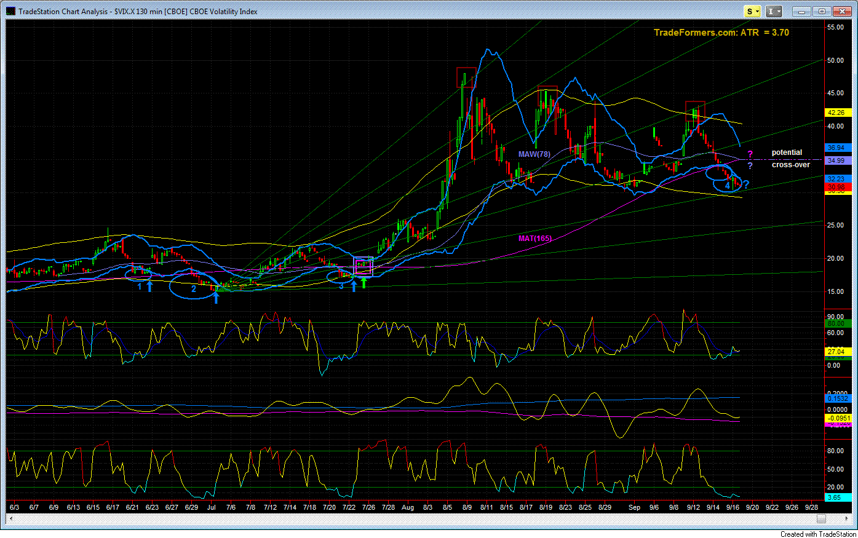Click the 15.00 price axis label
The width and height of the screenshot is (858, 538).
[836, 291]
